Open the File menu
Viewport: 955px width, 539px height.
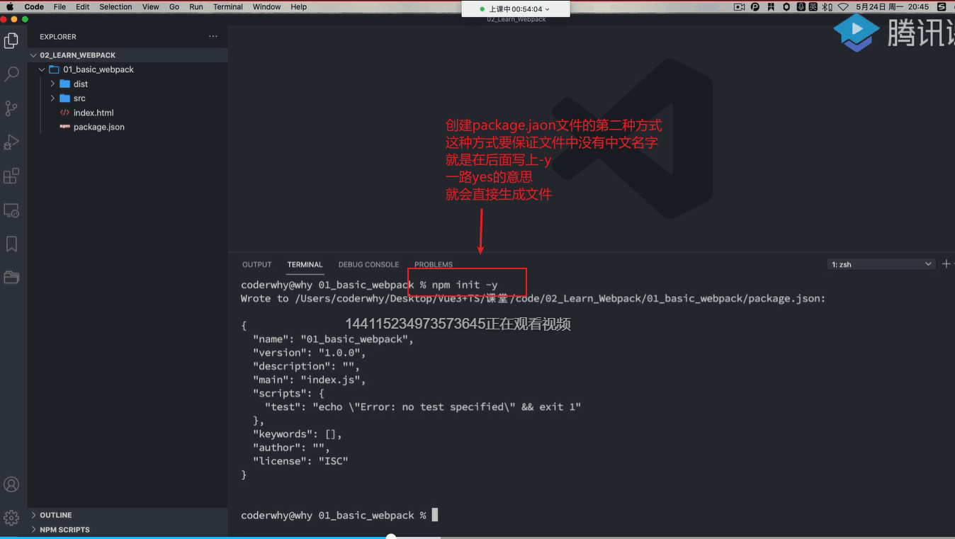[x=60, y=6]
